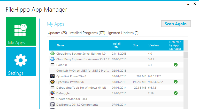Sort by Detected by App Manager column

click(175, 45)
